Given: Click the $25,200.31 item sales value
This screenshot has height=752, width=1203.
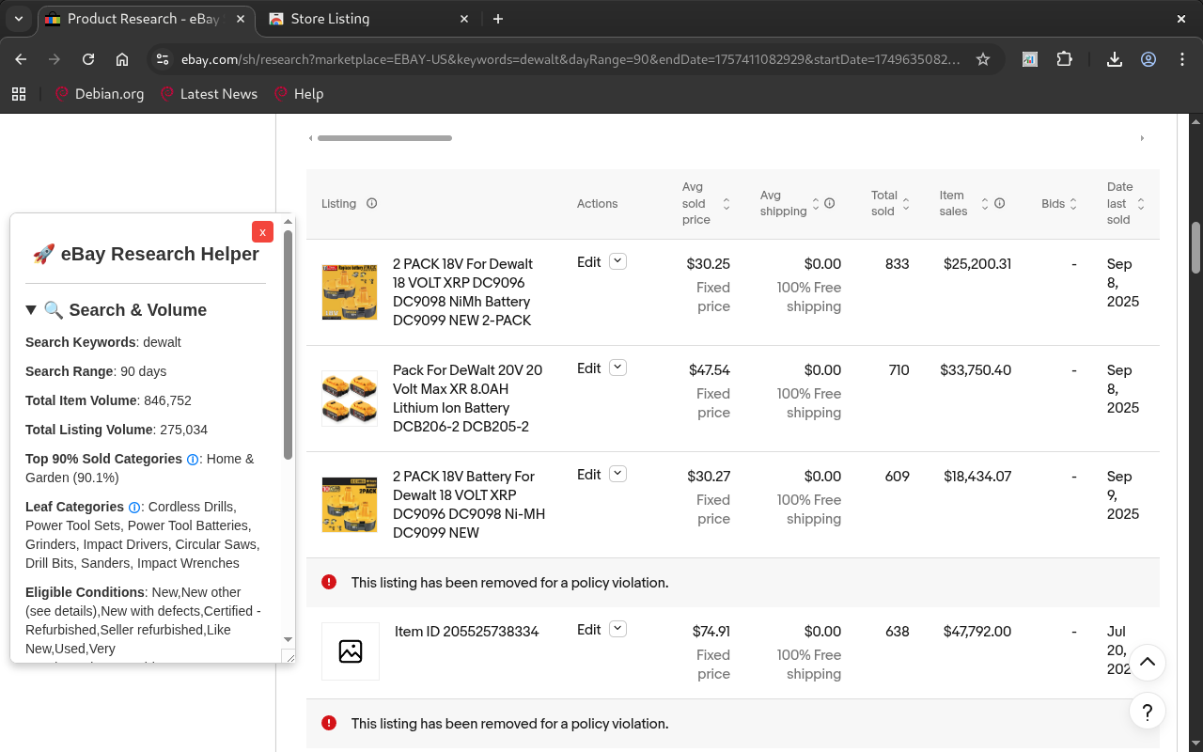Looking at the screenshot, I should coord(977,264).
